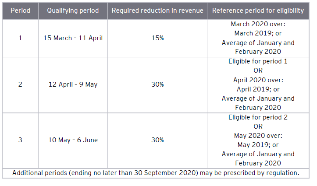This screenshot has height=186, width=317.
Task: Click the Required reduction in revenue header
Action: point(157,11)
